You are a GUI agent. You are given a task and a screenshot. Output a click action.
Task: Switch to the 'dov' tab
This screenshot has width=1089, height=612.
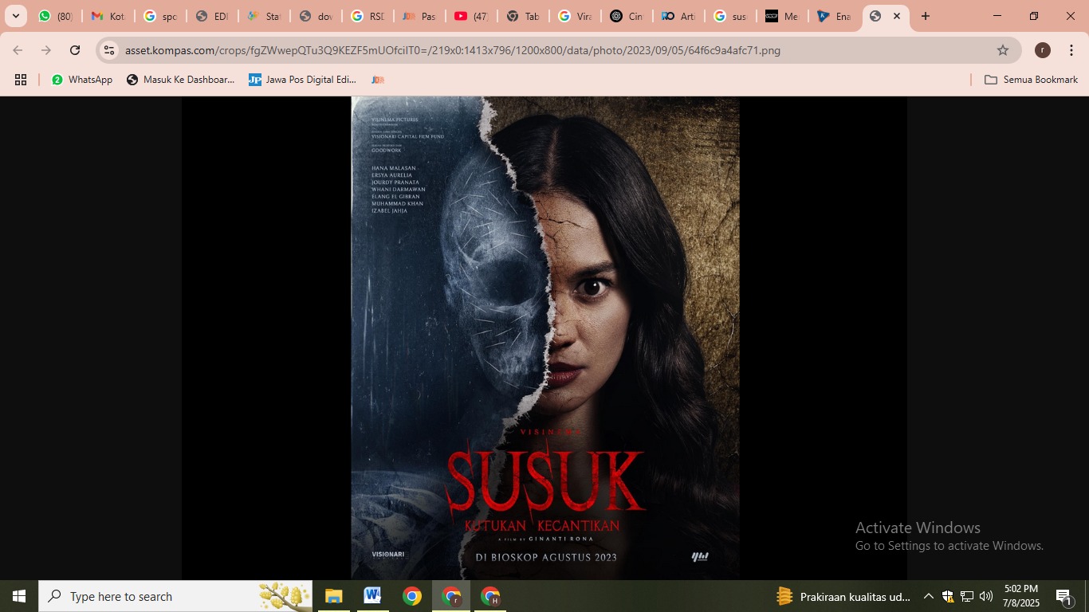(316, 16)
